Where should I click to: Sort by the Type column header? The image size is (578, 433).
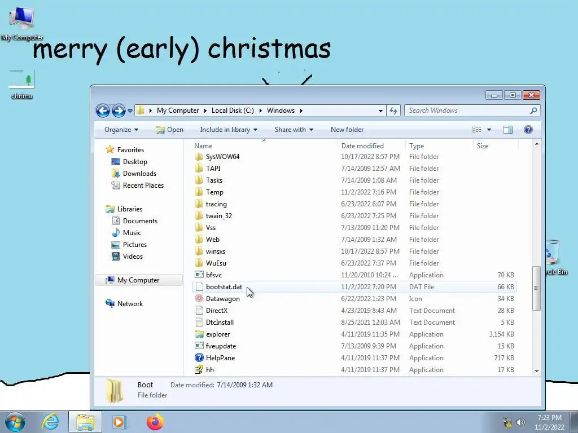pos(417,146)
